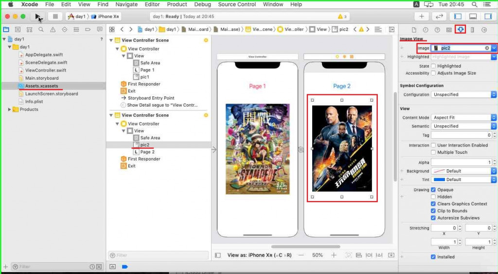Show the Debug area toolbar button
The width and height of the screenshot is (498, 274).
[x=473, y=17]
